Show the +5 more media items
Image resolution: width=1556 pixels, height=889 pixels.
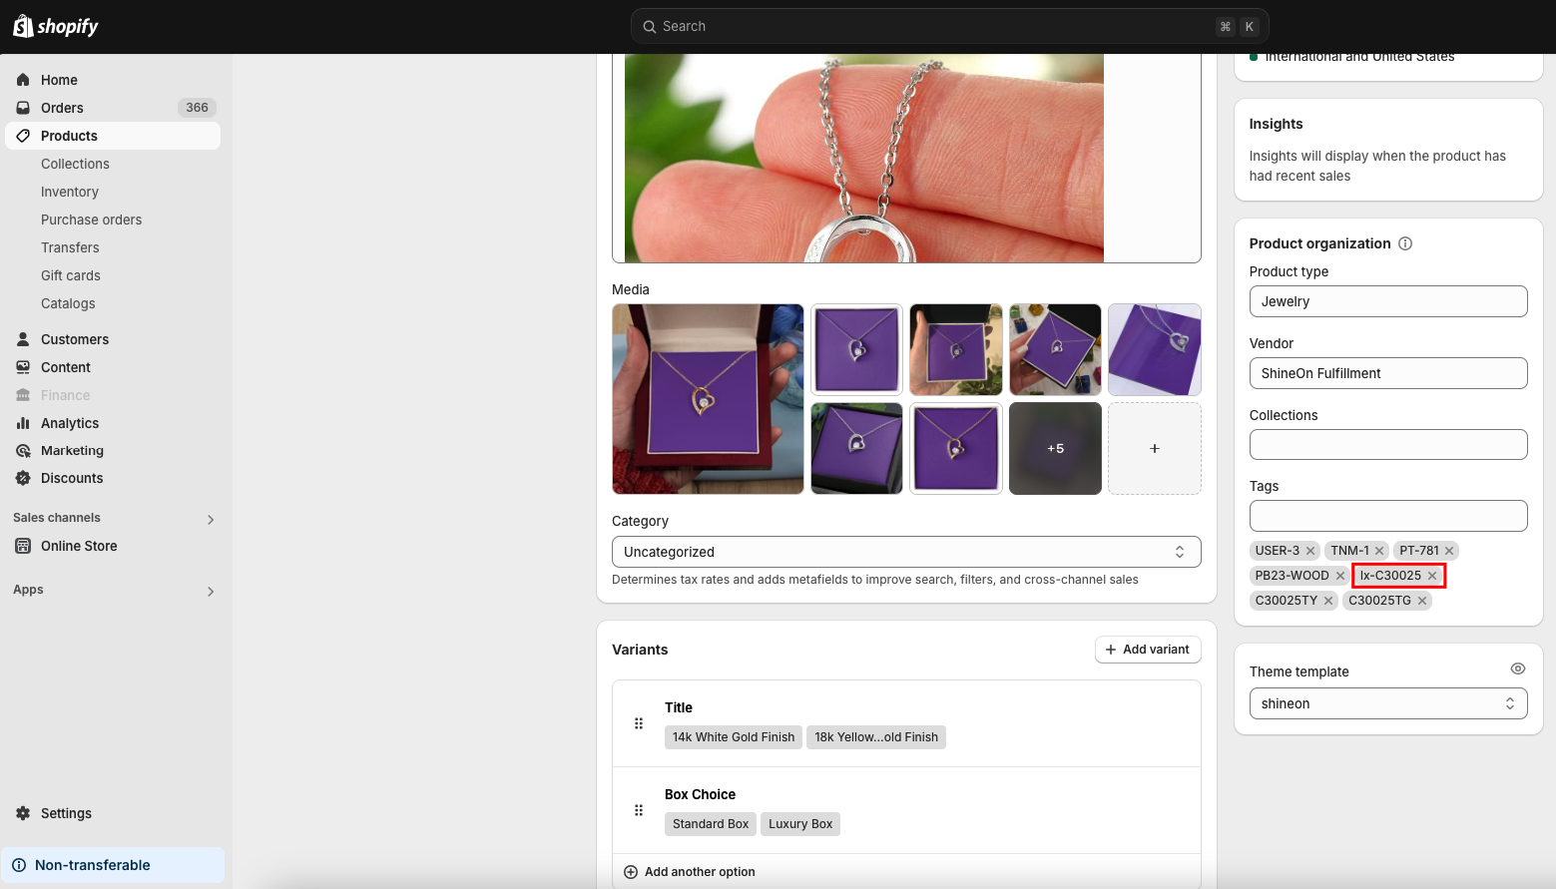tap(1055, 449)
